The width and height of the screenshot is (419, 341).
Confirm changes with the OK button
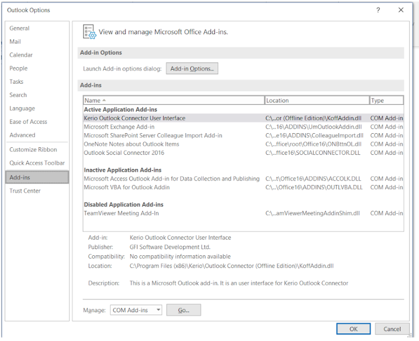[x=353, y=329]
